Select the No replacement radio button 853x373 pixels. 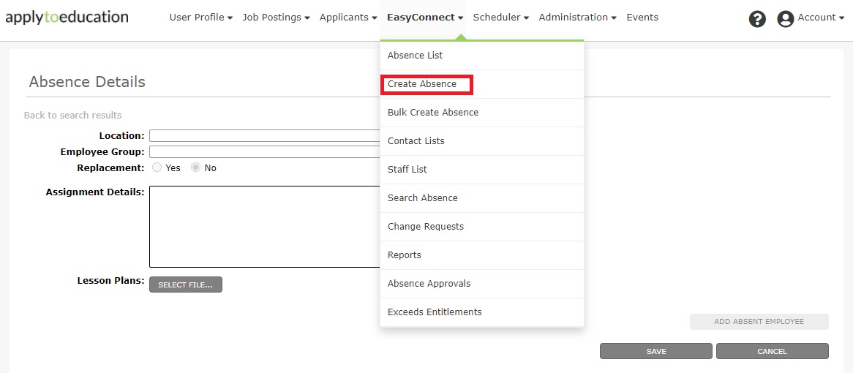[196, 167]
